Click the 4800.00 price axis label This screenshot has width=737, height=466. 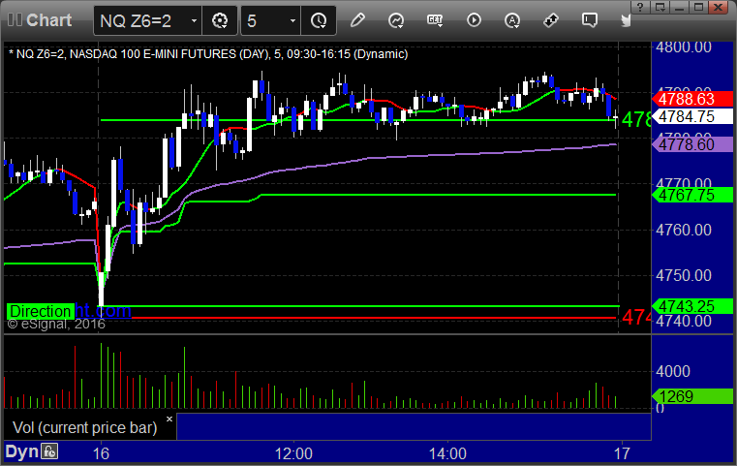click(x=684, y=47)
